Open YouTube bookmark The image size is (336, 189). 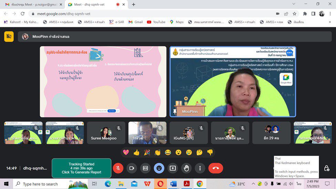(x=156, y=22)
